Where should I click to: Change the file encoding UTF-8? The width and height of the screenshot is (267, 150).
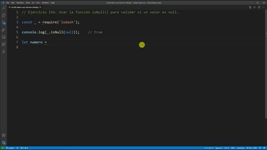coord(227,148)
